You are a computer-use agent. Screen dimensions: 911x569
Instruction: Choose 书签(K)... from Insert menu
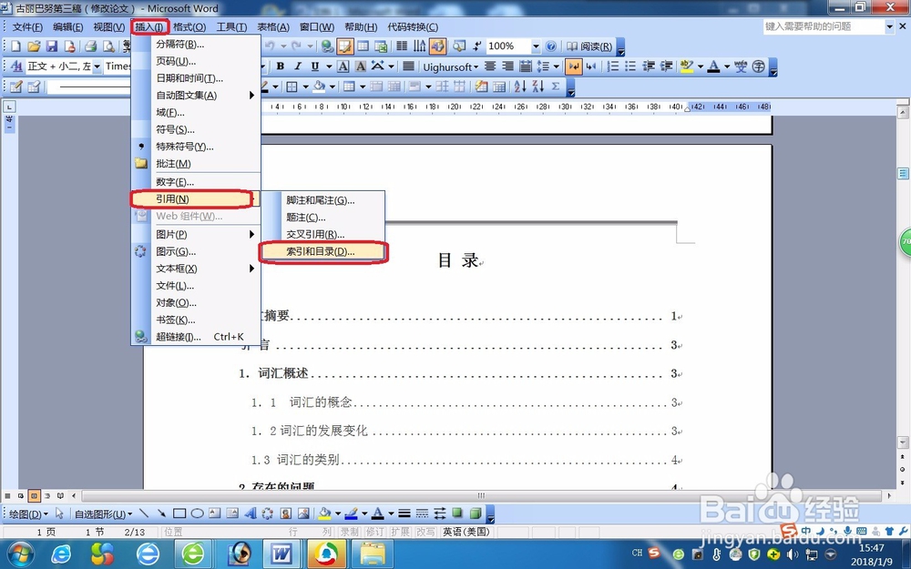[x=196, y=320]
